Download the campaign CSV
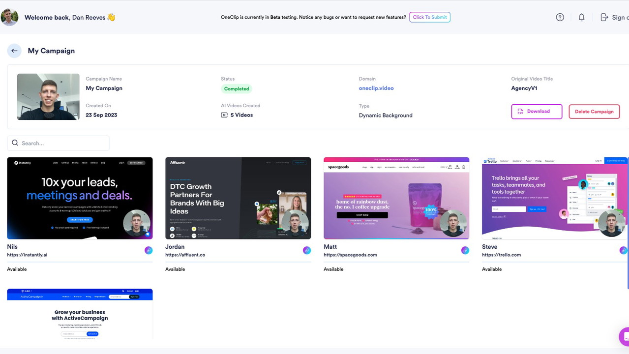 (537, 112)
